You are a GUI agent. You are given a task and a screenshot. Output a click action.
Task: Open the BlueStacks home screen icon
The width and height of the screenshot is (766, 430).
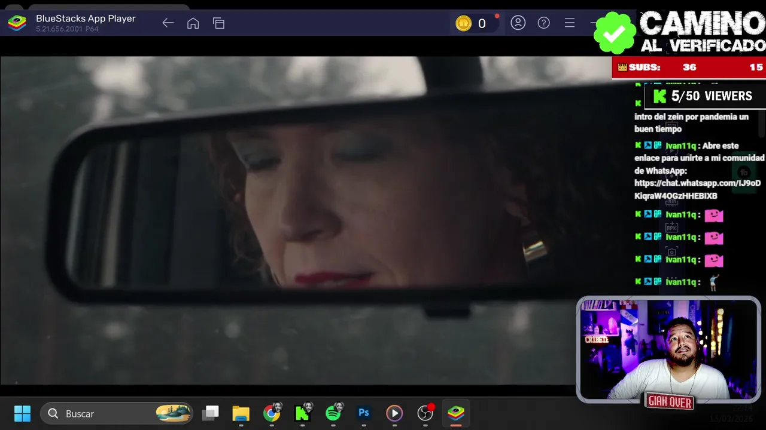point(193,23)
